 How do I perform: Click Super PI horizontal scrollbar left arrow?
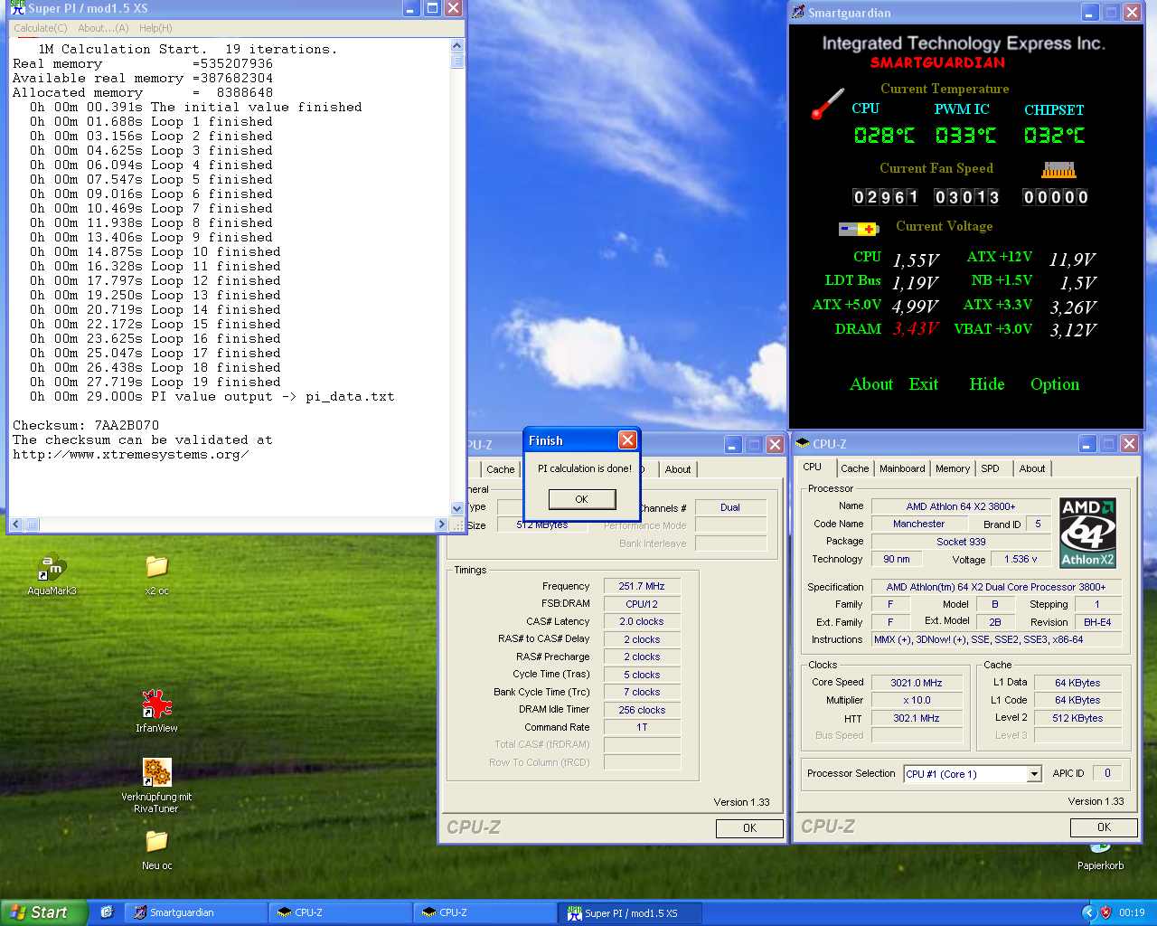(15, 524)
